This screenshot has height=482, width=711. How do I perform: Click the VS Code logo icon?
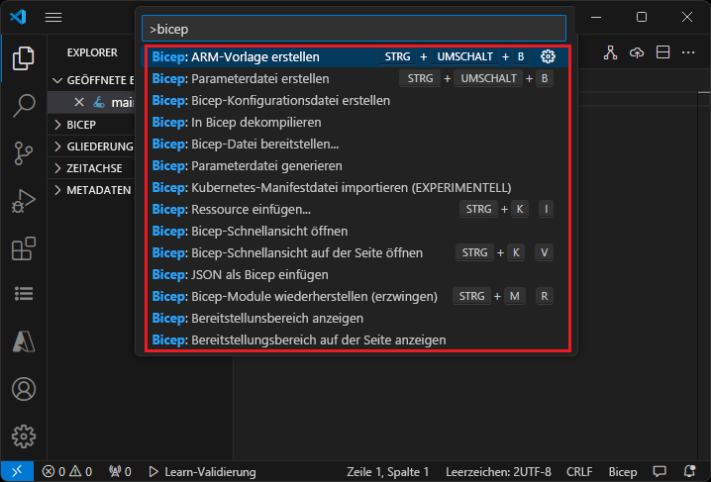18,17
